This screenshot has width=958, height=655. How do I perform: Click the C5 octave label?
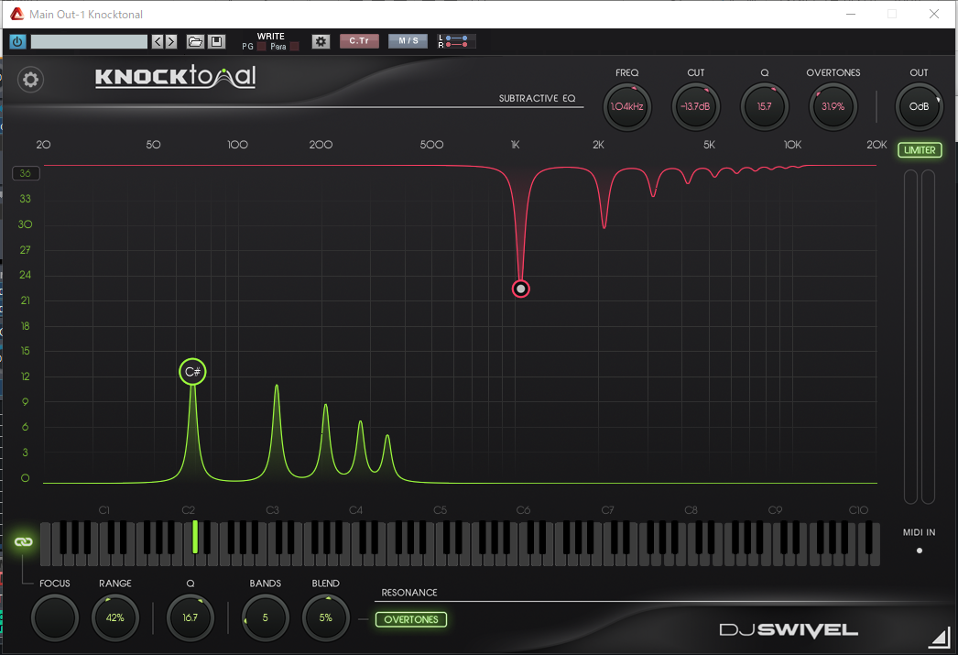440,510
